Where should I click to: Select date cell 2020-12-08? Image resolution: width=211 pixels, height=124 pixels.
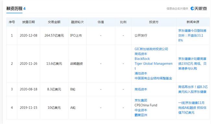[29, 36]
